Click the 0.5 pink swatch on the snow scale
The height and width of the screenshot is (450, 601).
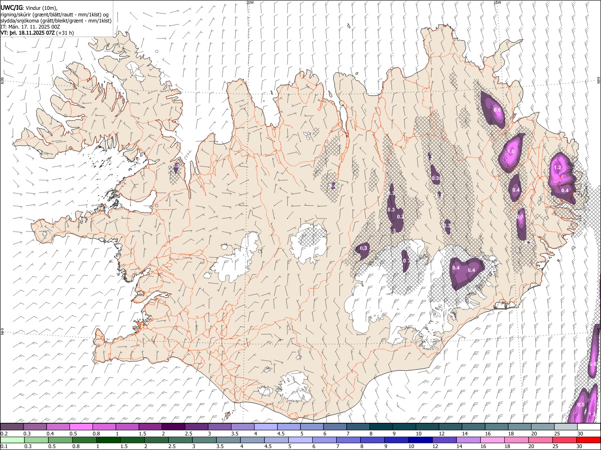[x=81, y=427]
